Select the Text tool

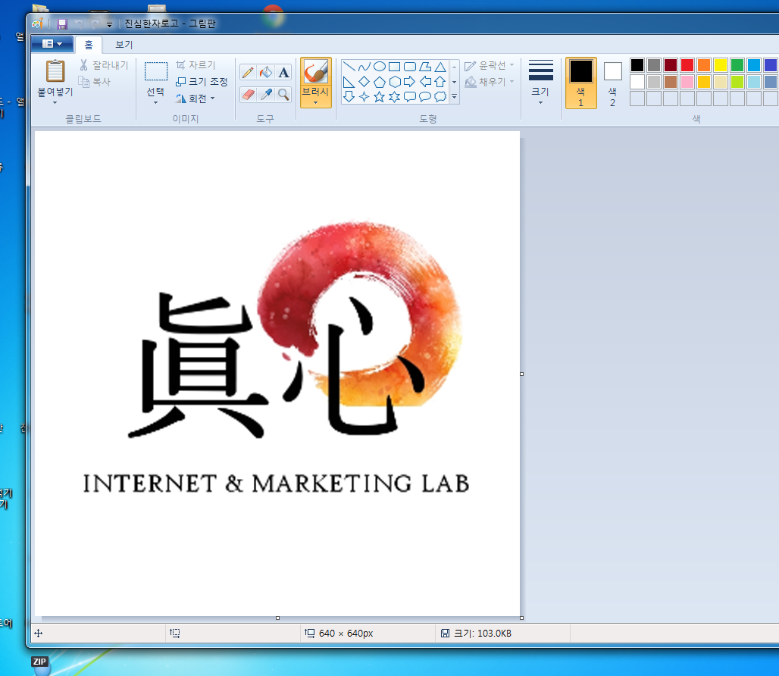[283, 73]
